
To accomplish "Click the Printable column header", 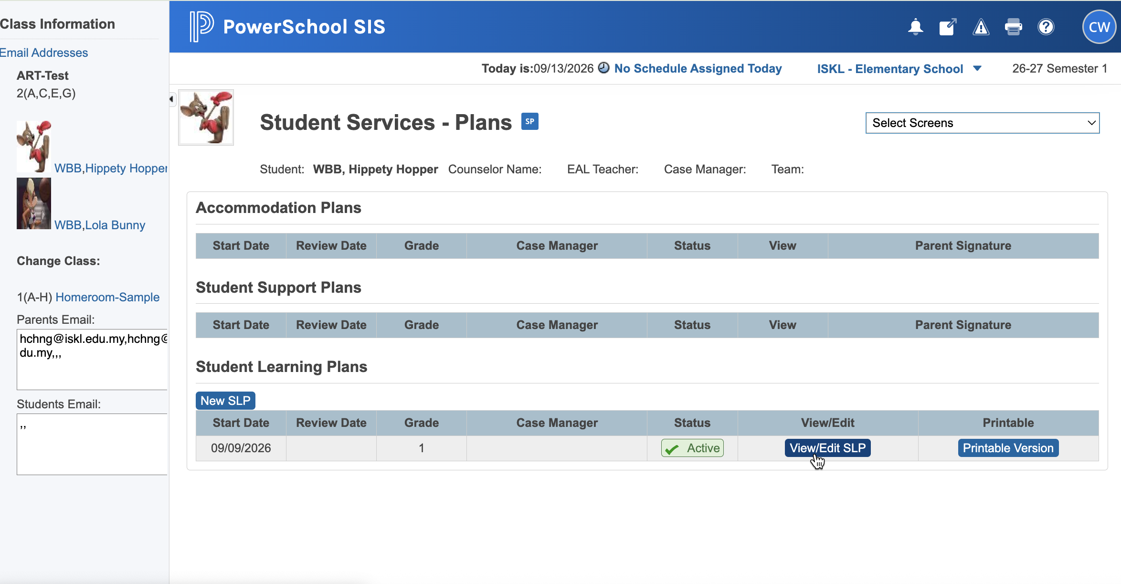I will (x=1008, y=423).
